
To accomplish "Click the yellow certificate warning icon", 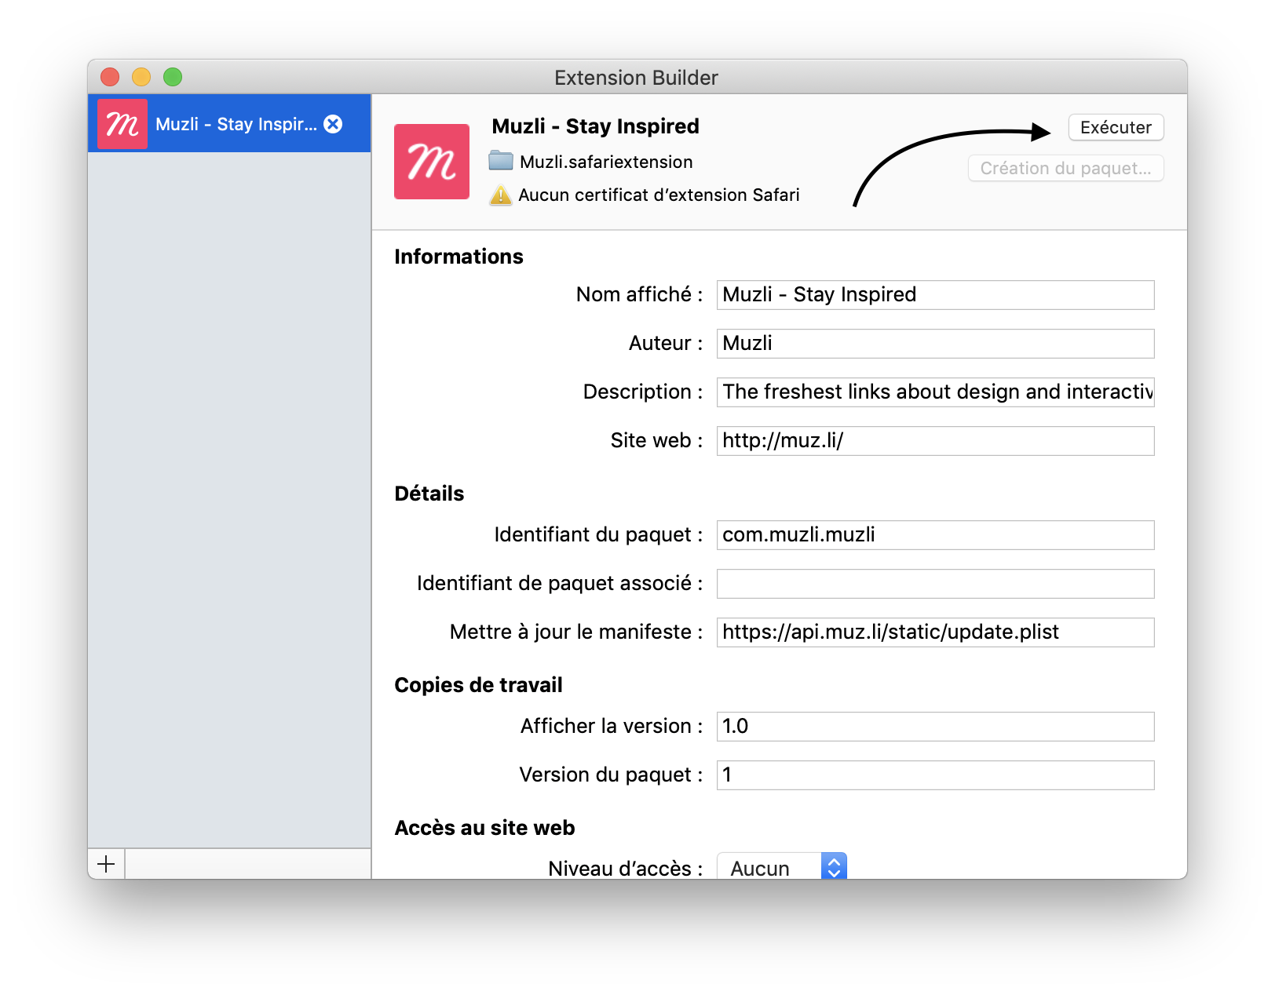I will (500, 195).
